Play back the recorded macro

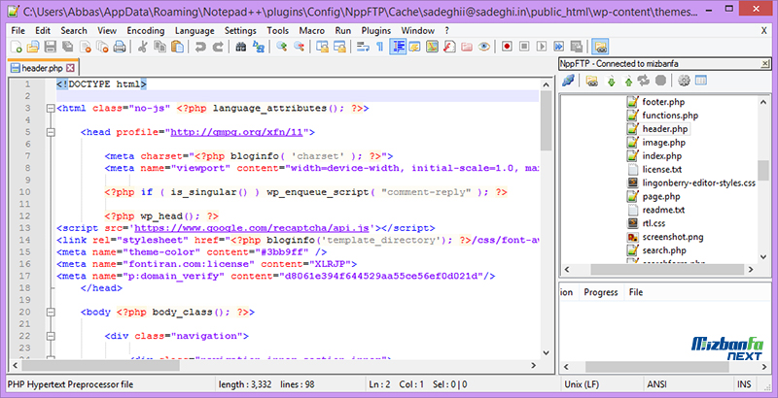(542, 47)
